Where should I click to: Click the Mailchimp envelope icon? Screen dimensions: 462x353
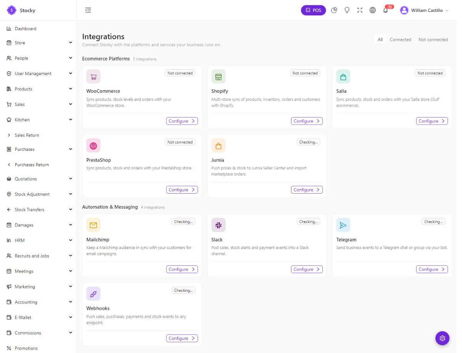[93, 225]
